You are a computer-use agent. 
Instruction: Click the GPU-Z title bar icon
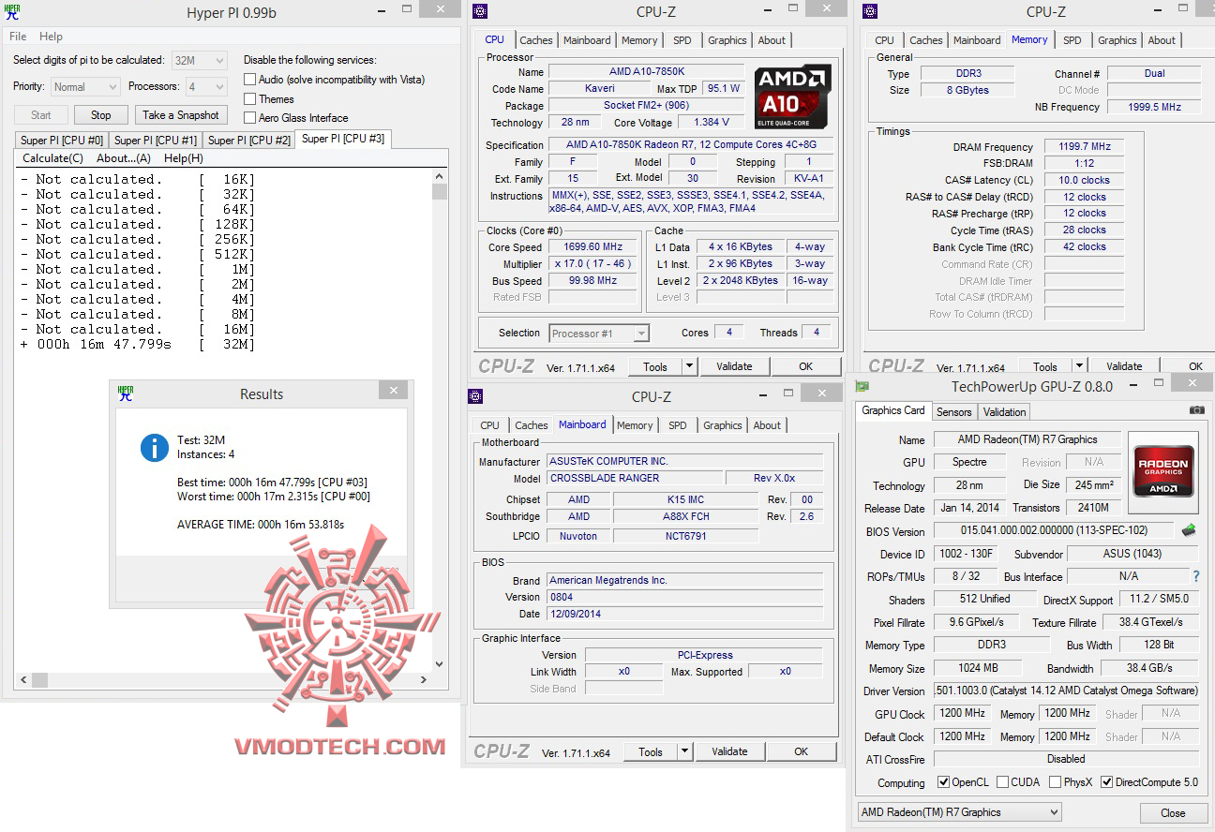[862, 386]
